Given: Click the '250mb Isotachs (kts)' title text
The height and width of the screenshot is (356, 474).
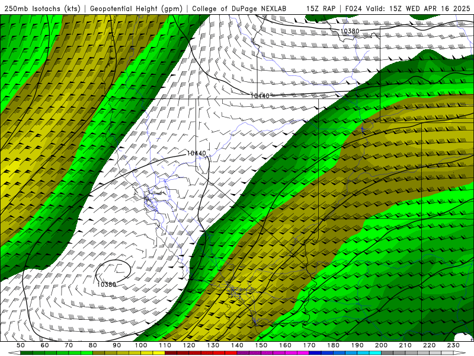Looking at the screenshot, I should (42, 9).
